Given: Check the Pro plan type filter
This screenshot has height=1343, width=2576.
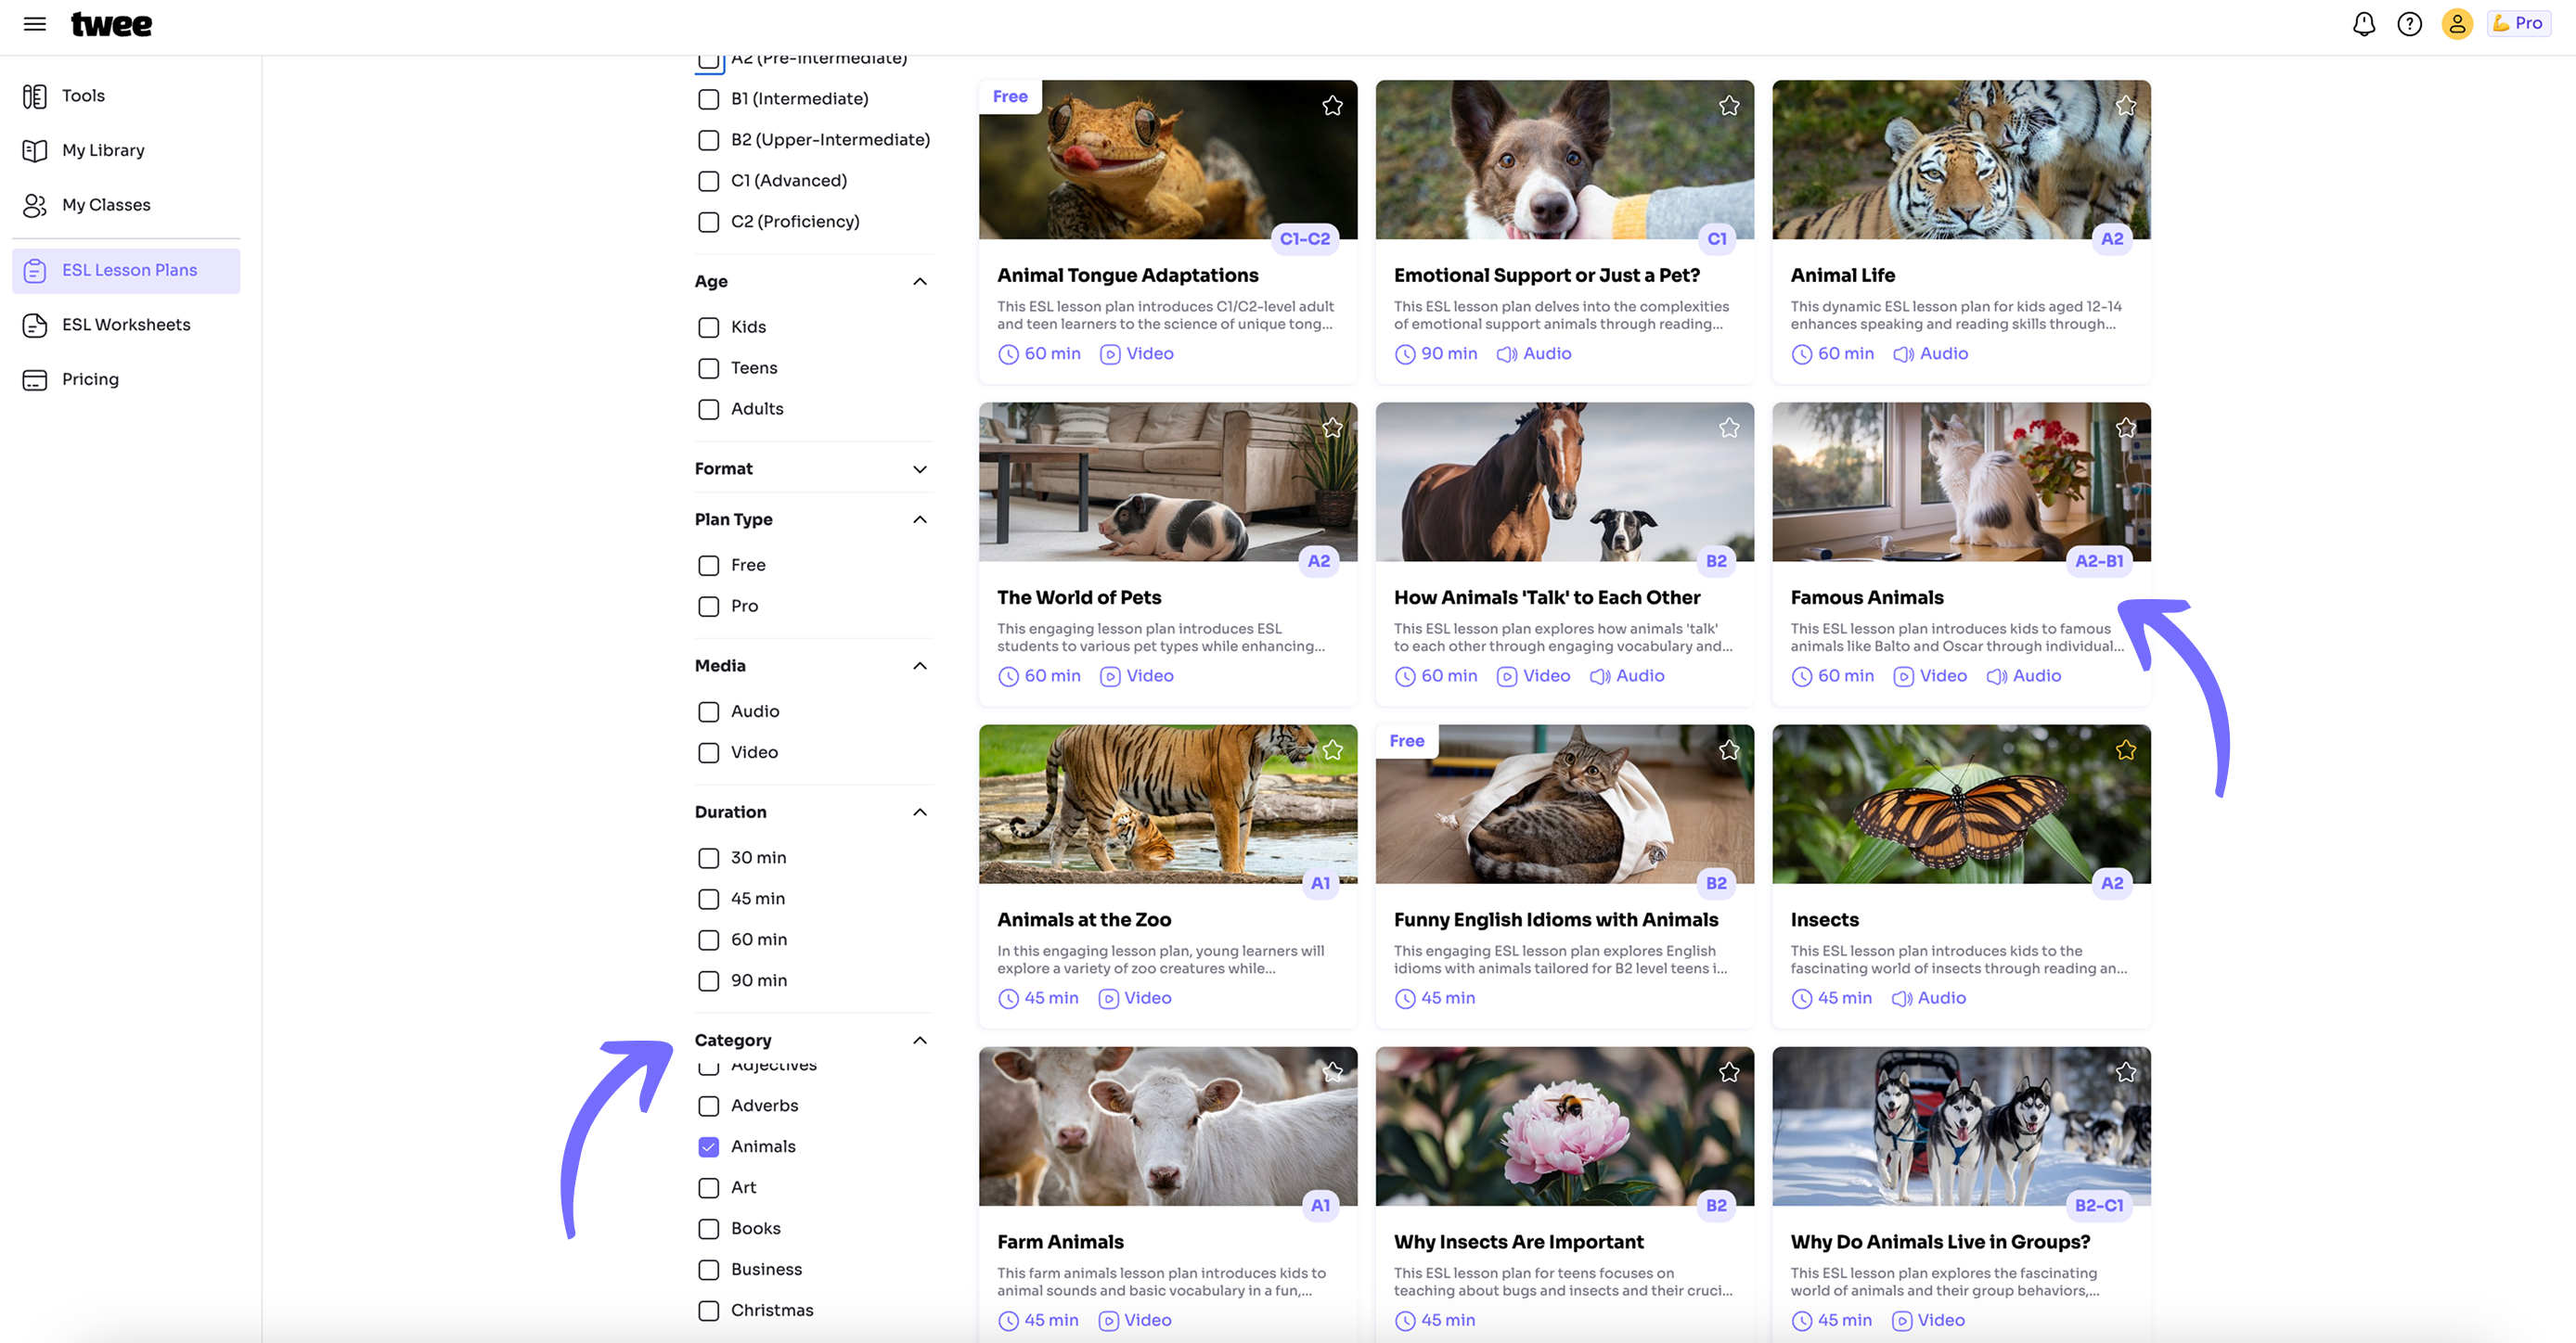Looking at the screenshot, I should tap(708, 607).
